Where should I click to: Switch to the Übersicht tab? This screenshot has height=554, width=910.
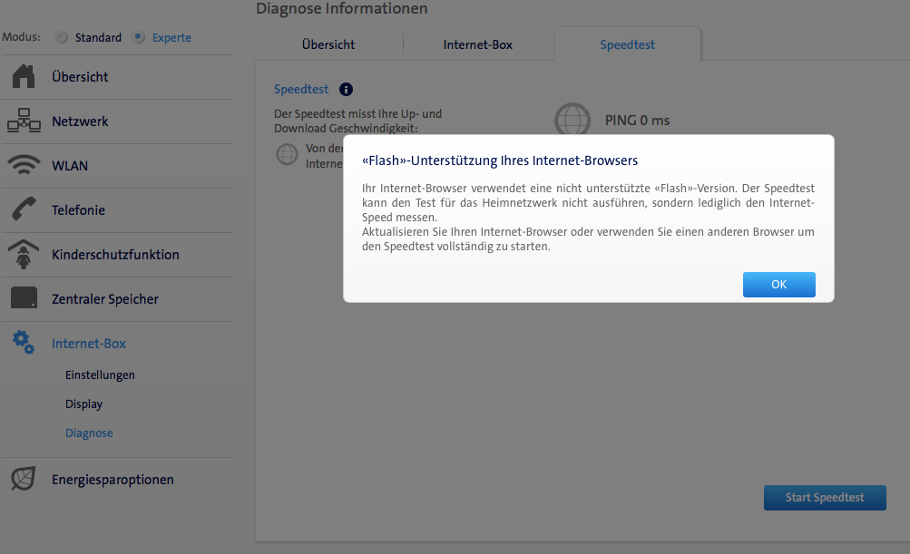tap(328, 44)
